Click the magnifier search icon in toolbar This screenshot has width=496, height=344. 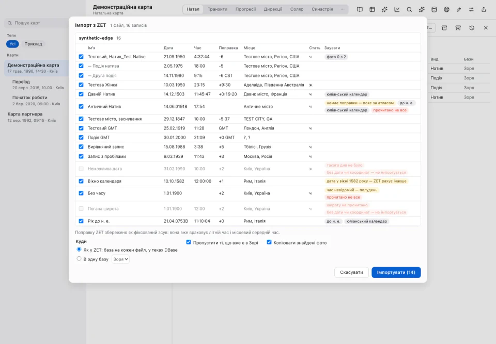tap(409, 9)
